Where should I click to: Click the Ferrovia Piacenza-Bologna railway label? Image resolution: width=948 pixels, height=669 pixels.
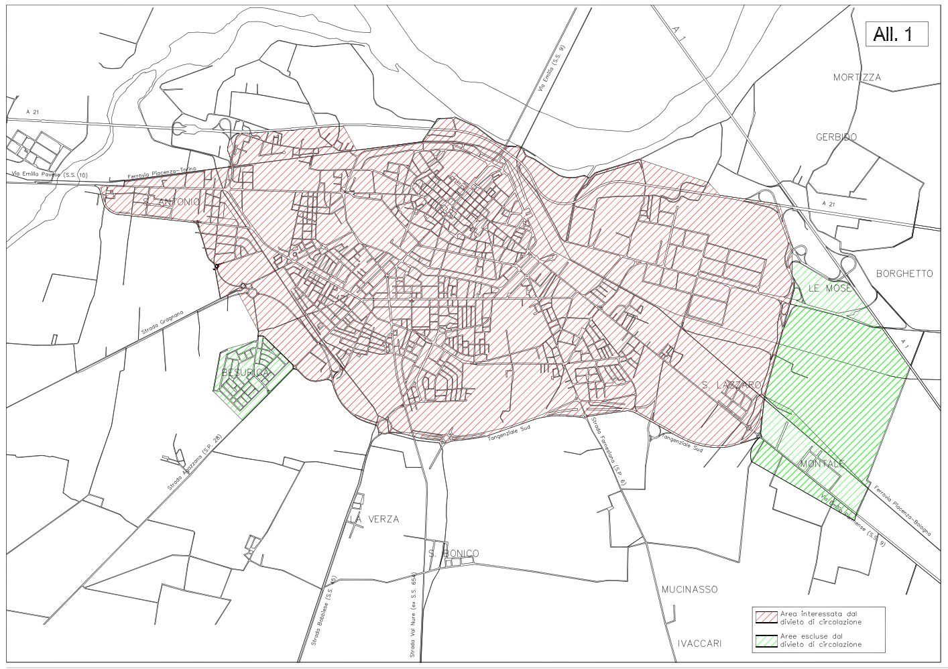coord(903,509)
